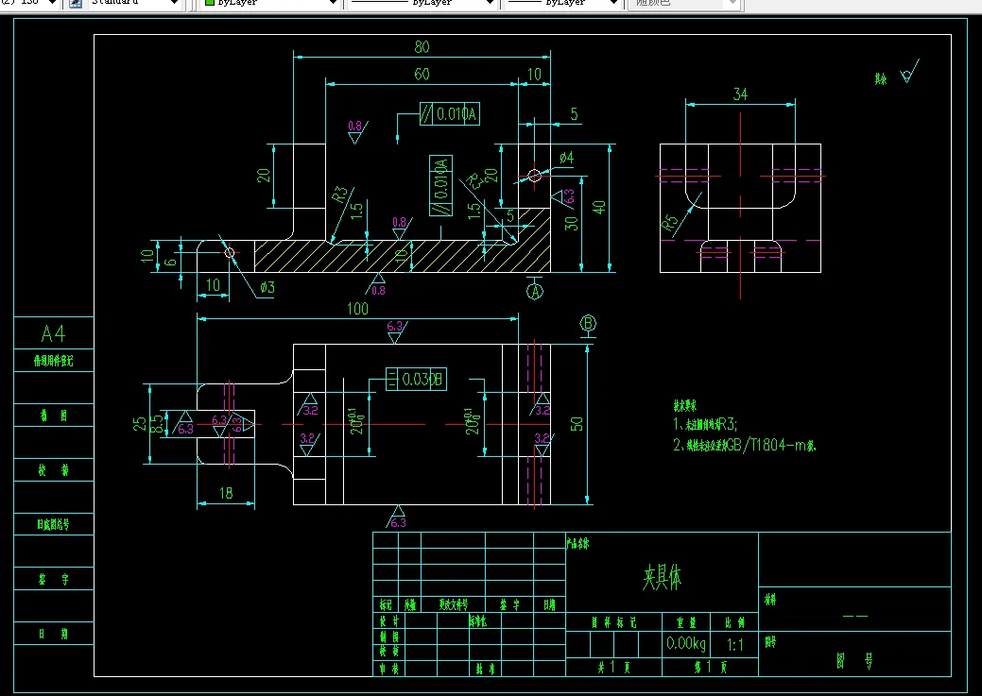Open the Standard style dropdown
The width and height of the screenshot is (982, 696).
pyautogui.click(x=132, y=4)
